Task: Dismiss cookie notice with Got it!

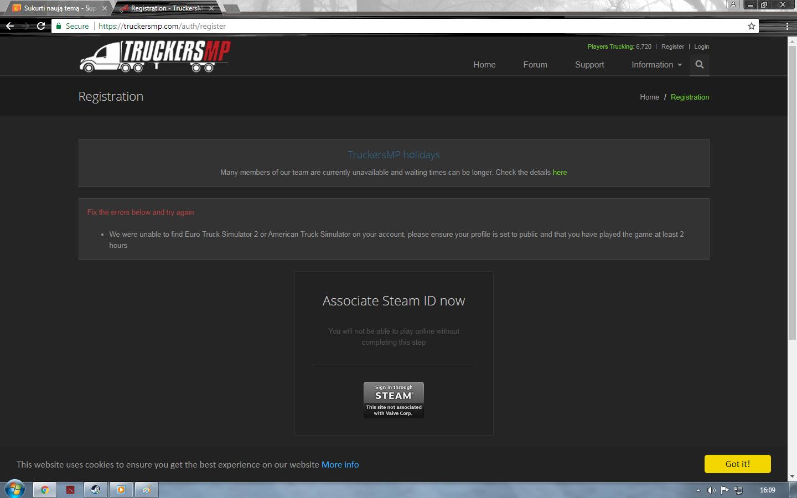Action: [x=737, y=464]
